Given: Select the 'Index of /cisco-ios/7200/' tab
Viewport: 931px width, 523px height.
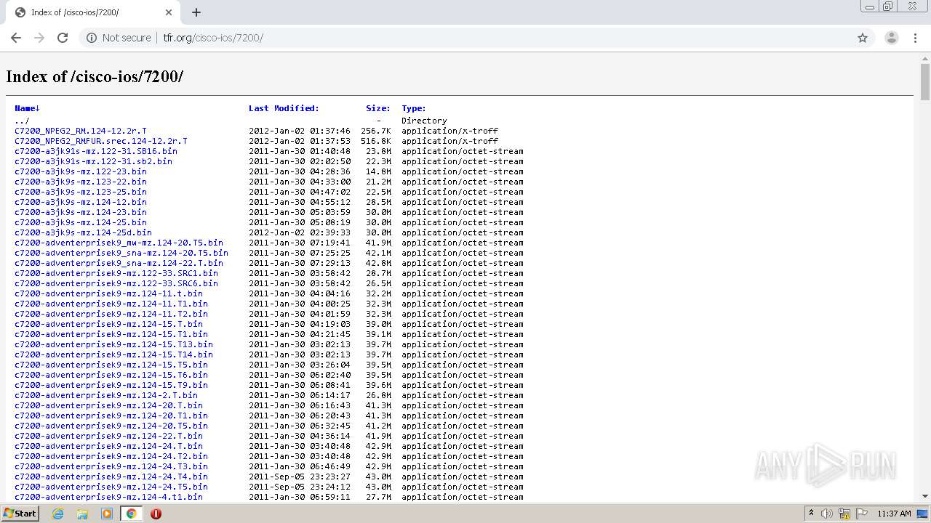Looking at the screenshot, I should tap(93, 12).
